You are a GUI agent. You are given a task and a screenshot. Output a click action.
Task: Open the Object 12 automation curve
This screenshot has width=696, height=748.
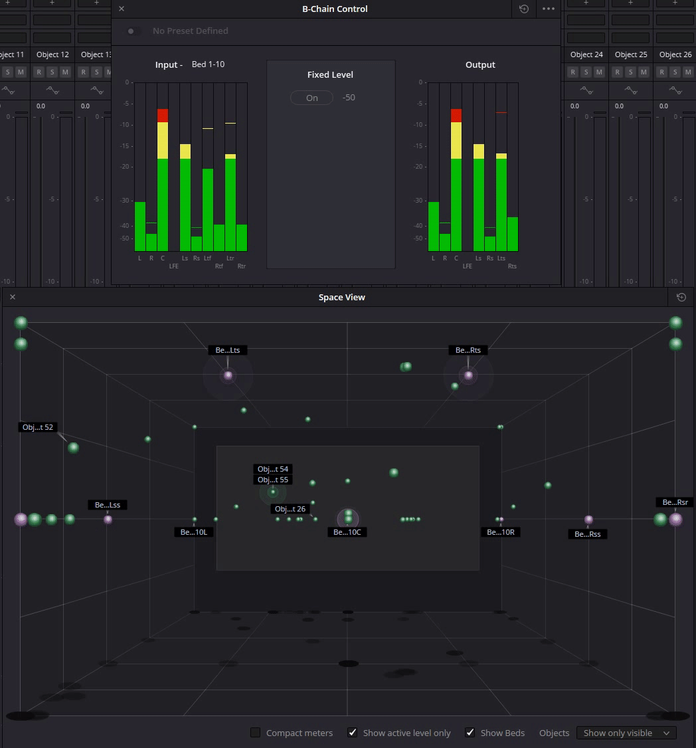(x=52, y=90)
